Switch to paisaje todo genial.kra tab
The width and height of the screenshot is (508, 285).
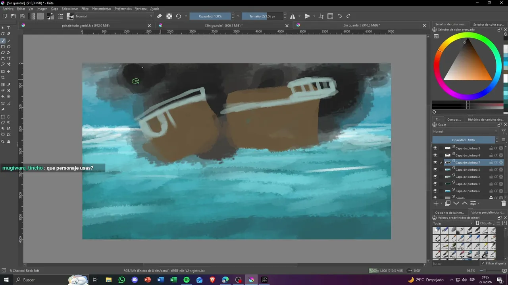(x=86, y=25)
